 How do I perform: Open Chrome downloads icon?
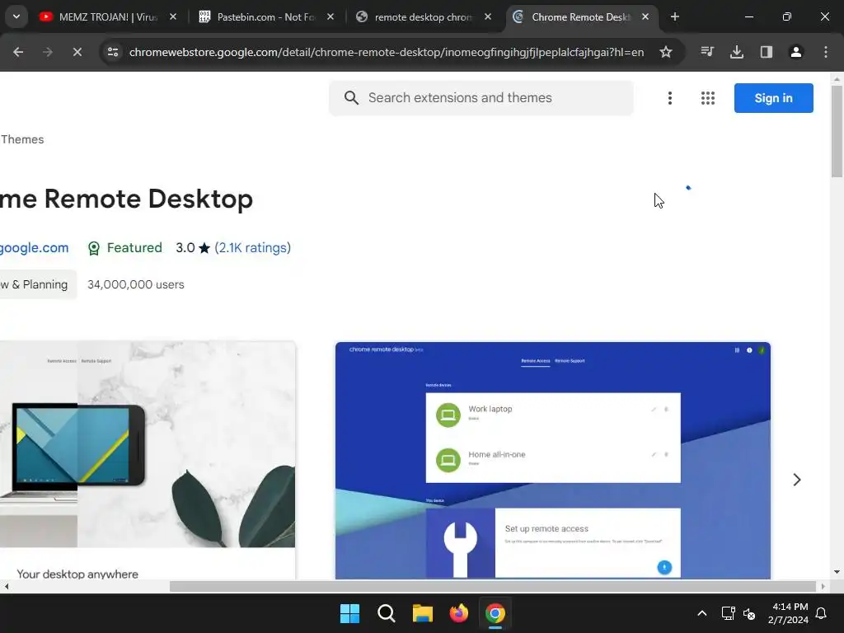click(x=737, y=52)
